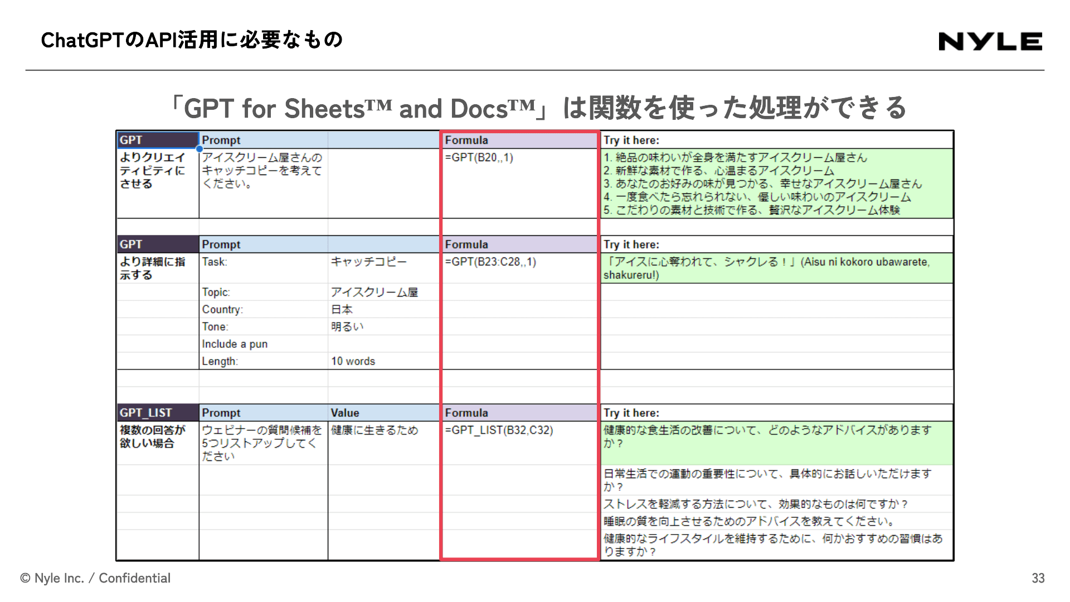Click the NYLE logo
The height and width of the screenshot is (602, 1070).
[x=990, y=41]
